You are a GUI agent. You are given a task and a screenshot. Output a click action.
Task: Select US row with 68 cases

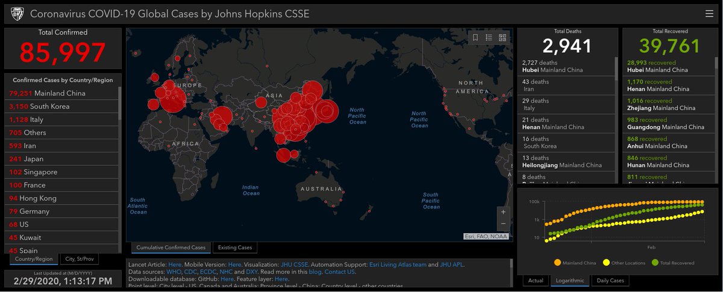tap(62, 225)
